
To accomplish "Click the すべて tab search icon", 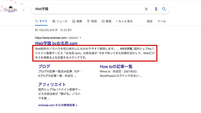I will 36,21.
